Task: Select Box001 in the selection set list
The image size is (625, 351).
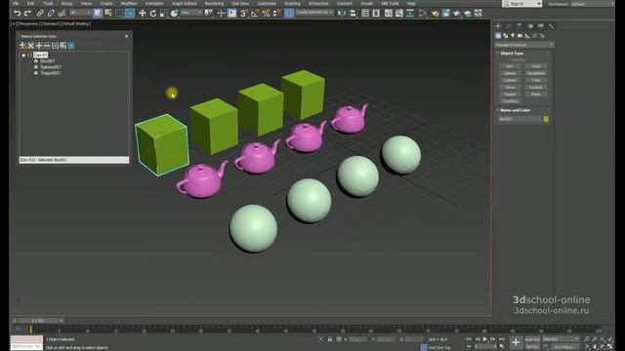Action: pyautogui.click(x=48, y=60)
